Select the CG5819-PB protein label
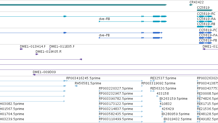Image resolution: width=218 pixels, height=123 pixels. click(208, 40)
